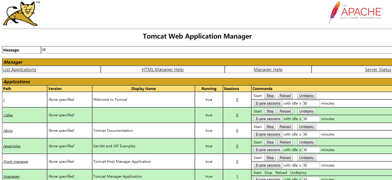The width and height of the screenshot is (392, 180).
Task: Expire sessions for /docs application
Action: click(x=268, y=134)
